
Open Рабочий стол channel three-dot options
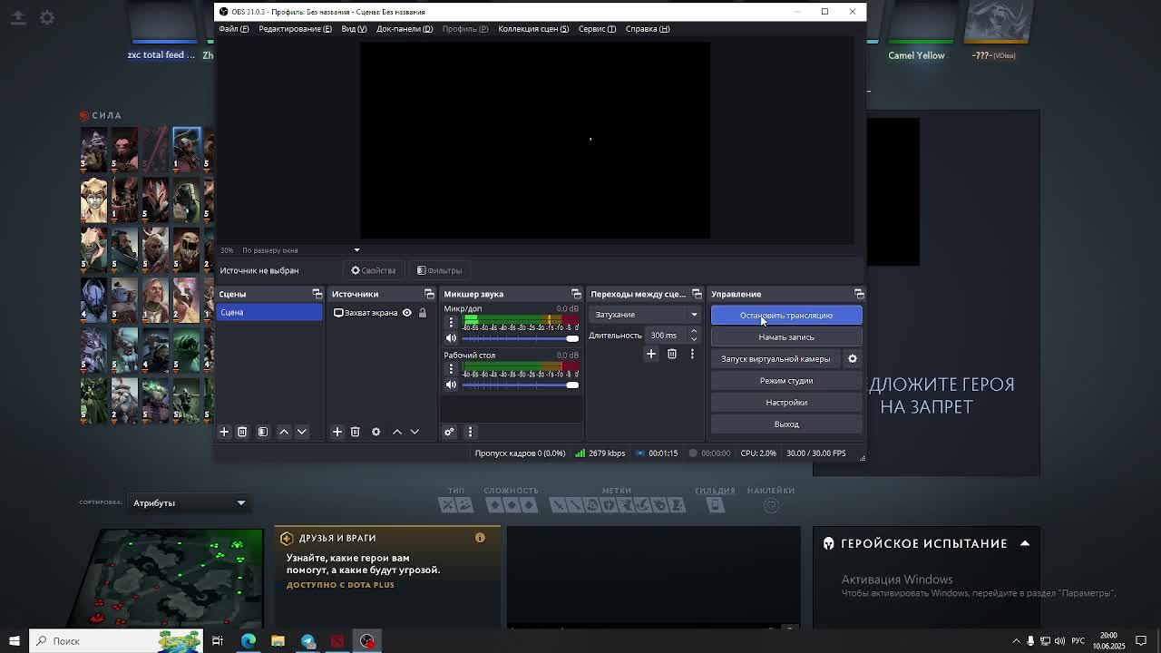click(451, 369)
